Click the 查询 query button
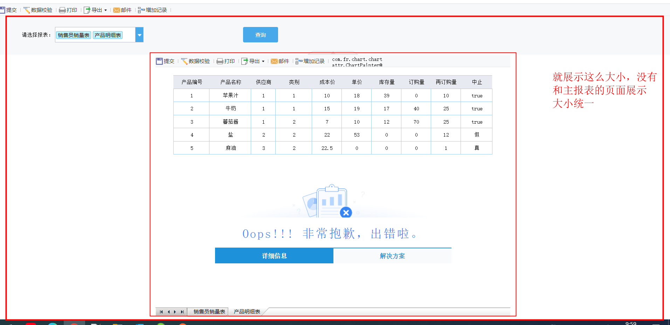Viewport: 670px width, 325px height. coord(261,35)
